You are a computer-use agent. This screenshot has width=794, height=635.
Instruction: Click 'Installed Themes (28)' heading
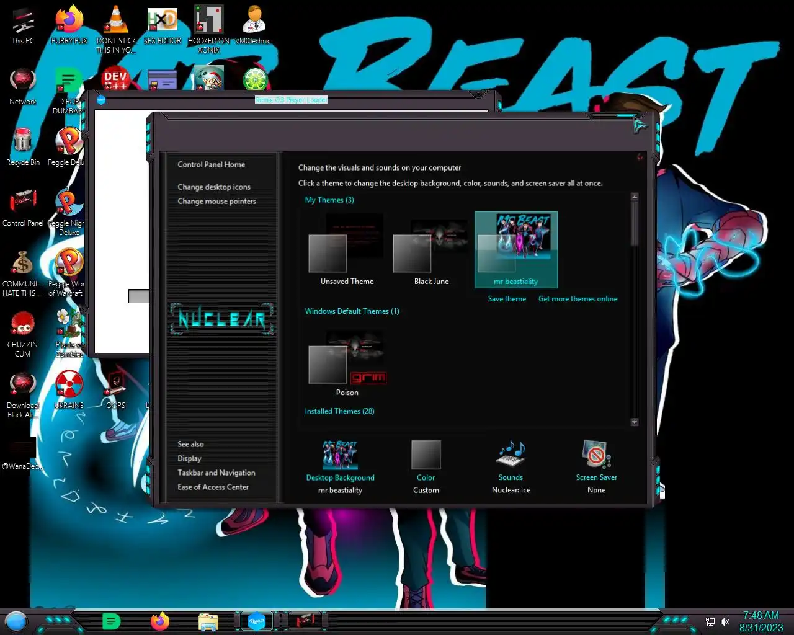(x=339, y=411)
